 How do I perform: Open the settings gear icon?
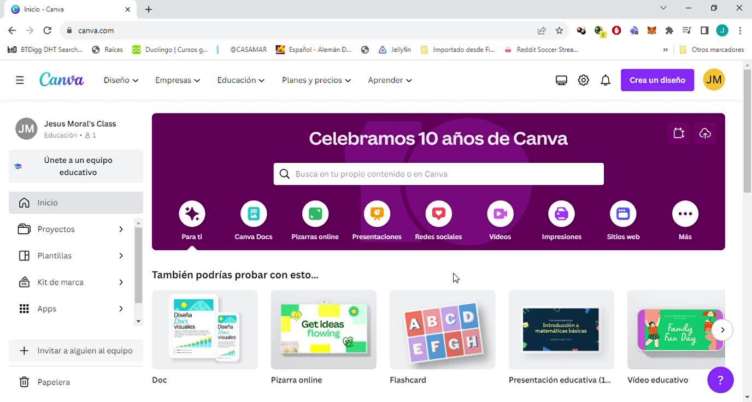[584, 80]
